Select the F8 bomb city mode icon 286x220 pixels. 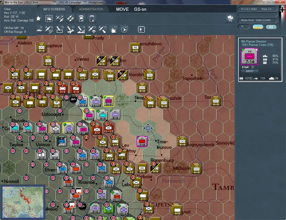[81, 30]
